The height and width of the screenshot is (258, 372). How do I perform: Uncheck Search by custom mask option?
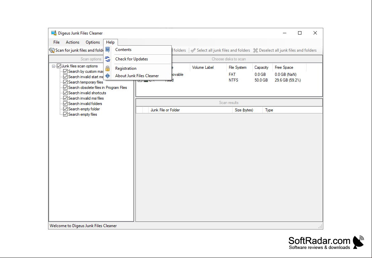[x=65, y=71]
